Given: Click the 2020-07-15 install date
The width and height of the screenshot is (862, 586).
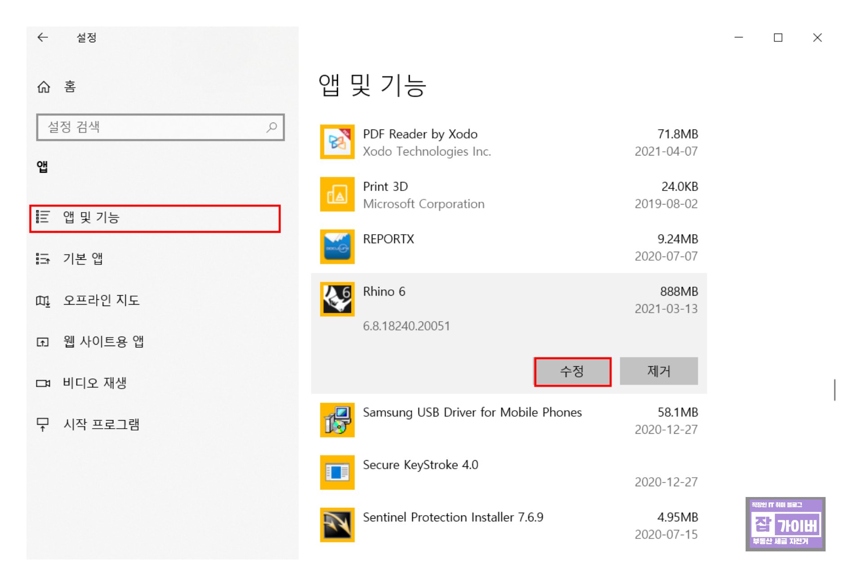Looking at the screenshot, I should [666, 534].
